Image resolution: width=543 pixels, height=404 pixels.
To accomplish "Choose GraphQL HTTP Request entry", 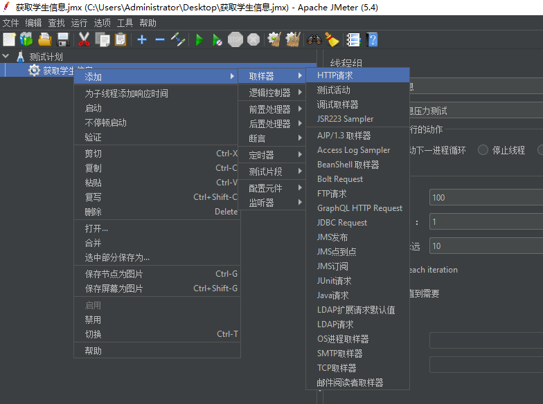I will pyautogui.click(x=357, y=208).
